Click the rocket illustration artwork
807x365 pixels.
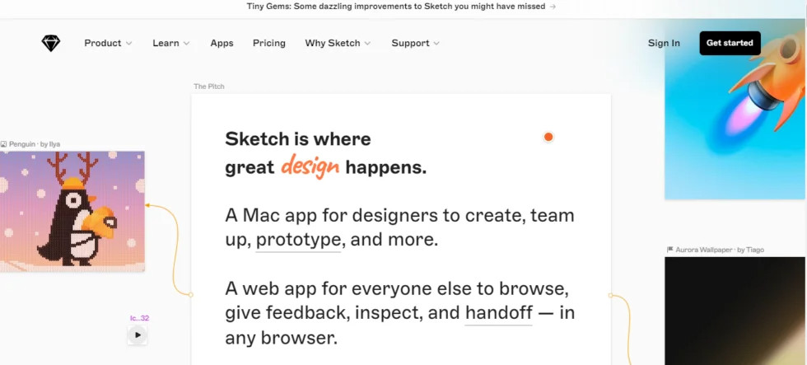(736, 109)
